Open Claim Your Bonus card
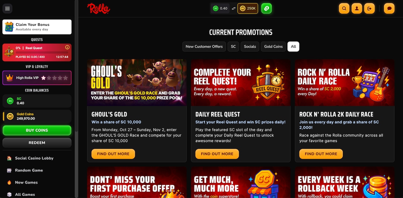The image size is (403, 198). tap(37, 27)
